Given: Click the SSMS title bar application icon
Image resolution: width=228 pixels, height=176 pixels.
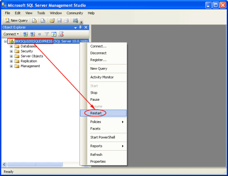Looking at the screenshot, I should [x=4, y=5].
